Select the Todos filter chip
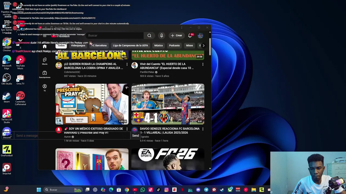 pyautogui.click(x=61, y=46)
